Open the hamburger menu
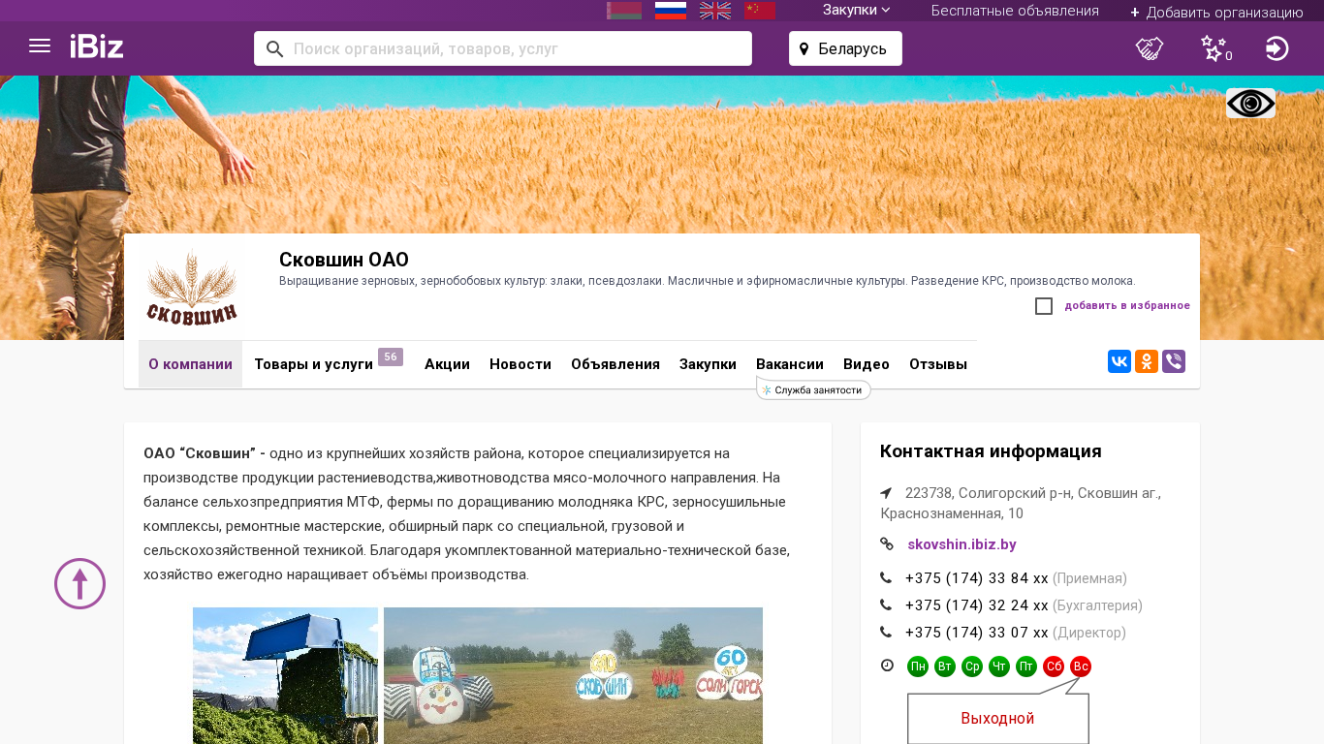The width and height of the screenshot is (1324, 744). (40, 46)
